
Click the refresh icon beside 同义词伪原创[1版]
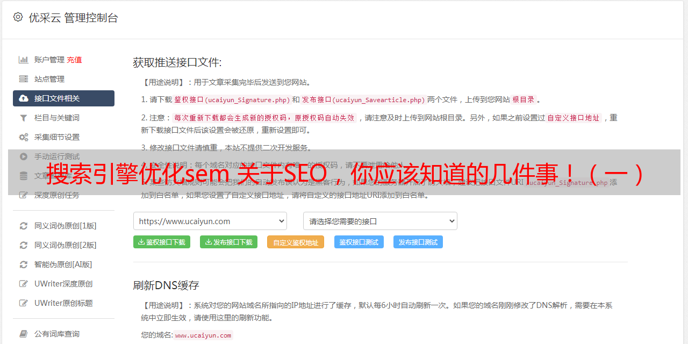[x=24, y=226]
